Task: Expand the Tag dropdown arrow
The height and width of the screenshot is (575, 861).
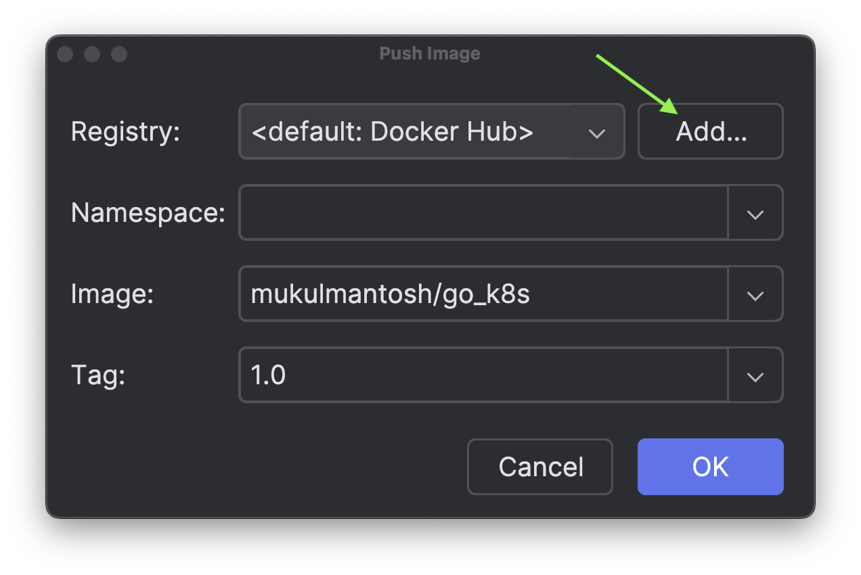Action: (755, 375)
